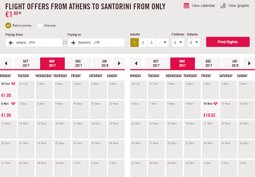Open the Infants count dropdown
255x177 pixels.
(194, 42)
